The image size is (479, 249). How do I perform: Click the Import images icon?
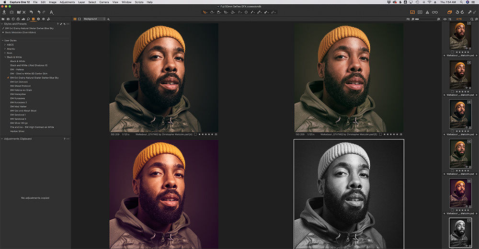(4, 11)
